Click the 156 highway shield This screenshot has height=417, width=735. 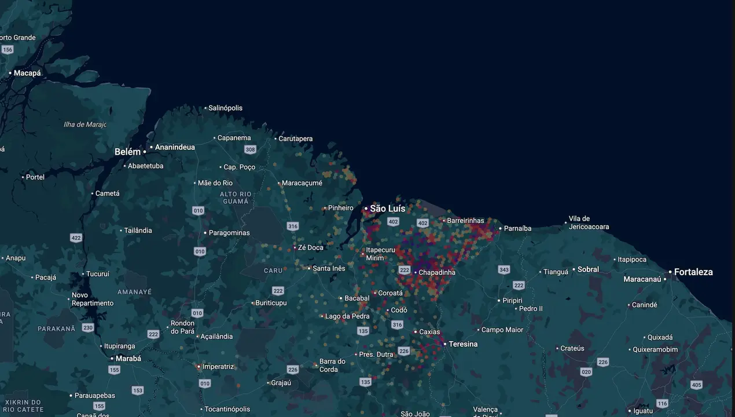[7, 50]
